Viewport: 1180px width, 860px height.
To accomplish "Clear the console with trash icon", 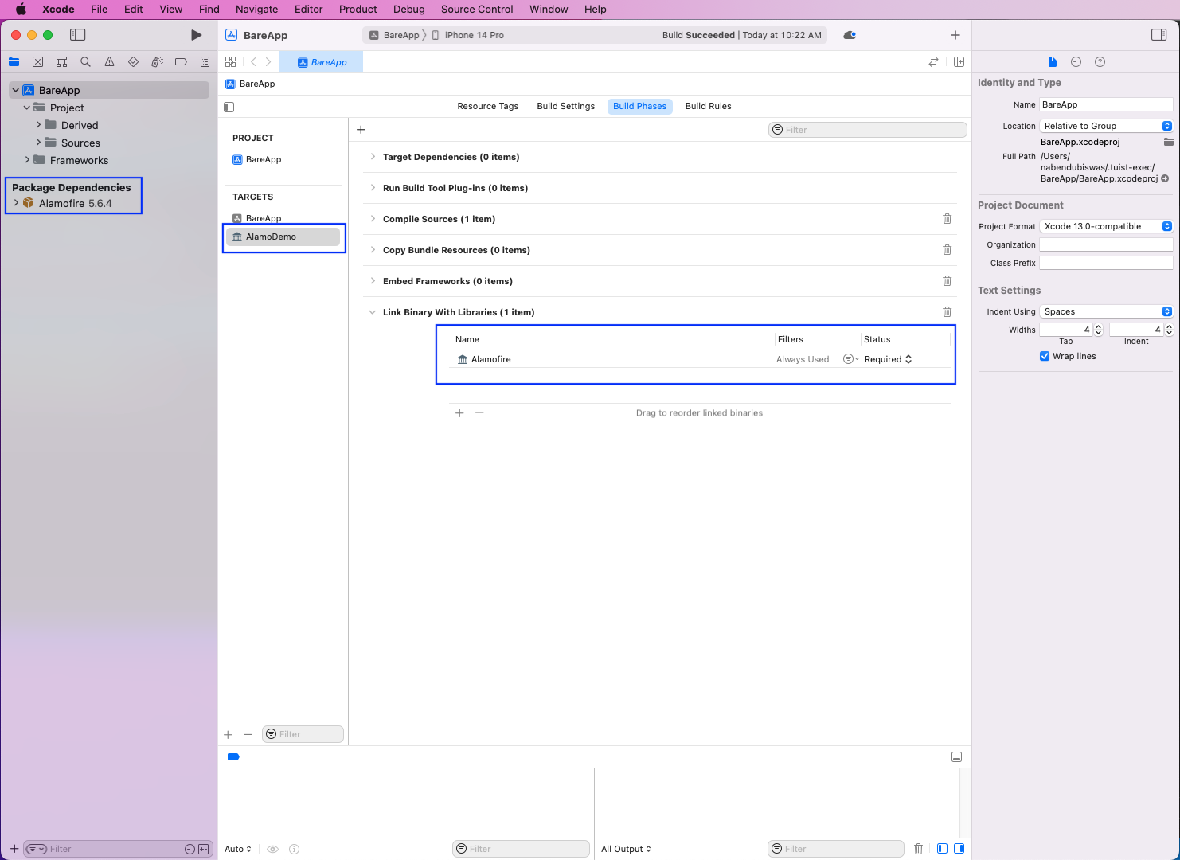I will click(918, 849).
